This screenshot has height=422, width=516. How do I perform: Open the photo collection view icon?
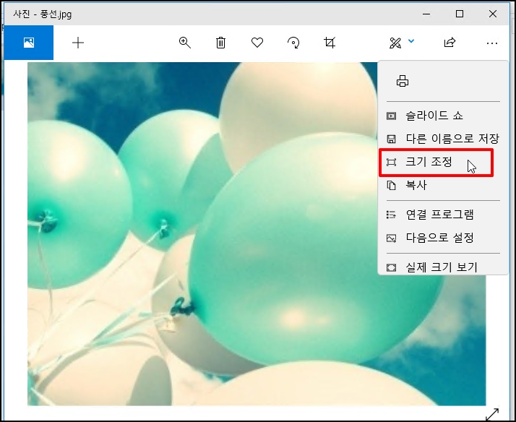pos(29,43)
